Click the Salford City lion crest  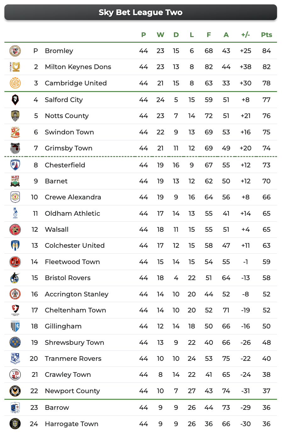tap(15, 100)
